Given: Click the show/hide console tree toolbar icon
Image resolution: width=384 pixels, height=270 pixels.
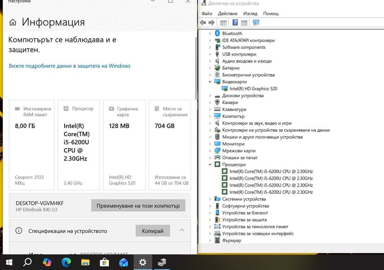Looking at the screenshot, I should click(x=223, y=23).
